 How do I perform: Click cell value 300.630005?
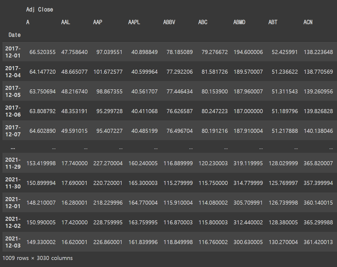pos(248,242)
